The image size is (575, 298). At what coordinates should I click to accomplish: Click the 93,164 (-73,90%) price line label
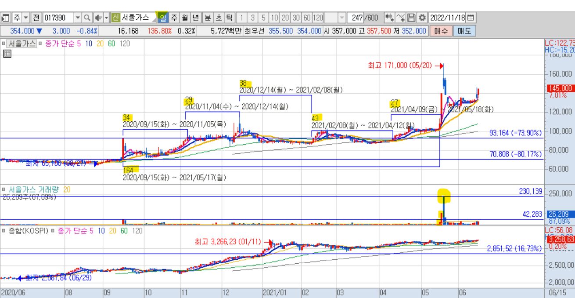(515, 133)
